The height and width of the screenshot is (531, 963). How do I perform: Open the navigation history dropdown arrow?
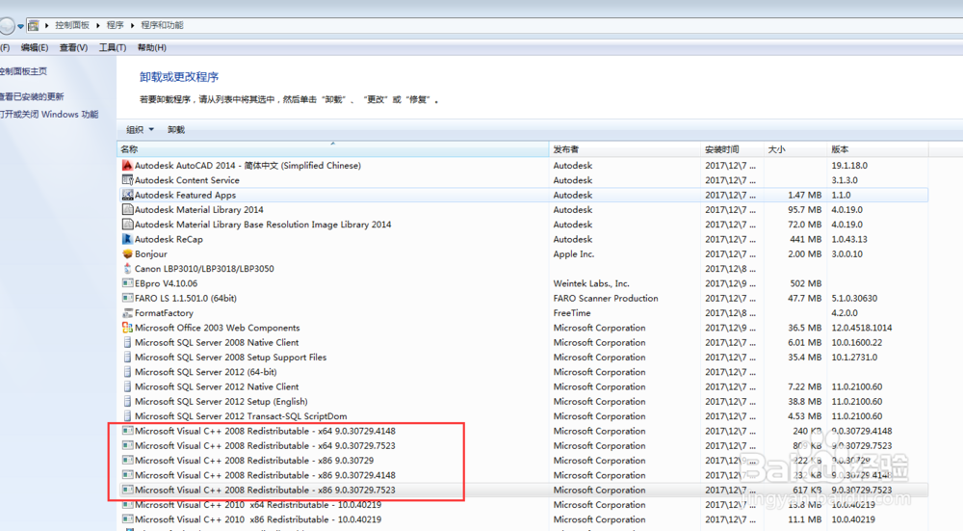[x=21, y=26]
